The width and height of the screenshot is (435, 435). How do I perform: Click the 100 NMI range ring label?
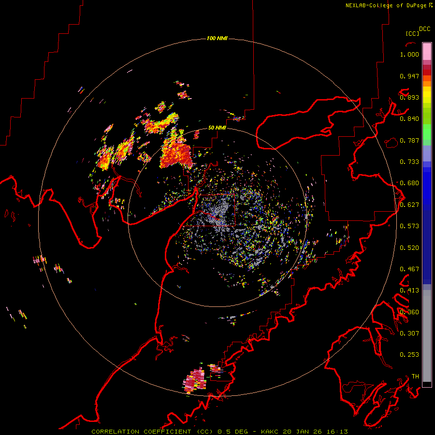(217, 38)
